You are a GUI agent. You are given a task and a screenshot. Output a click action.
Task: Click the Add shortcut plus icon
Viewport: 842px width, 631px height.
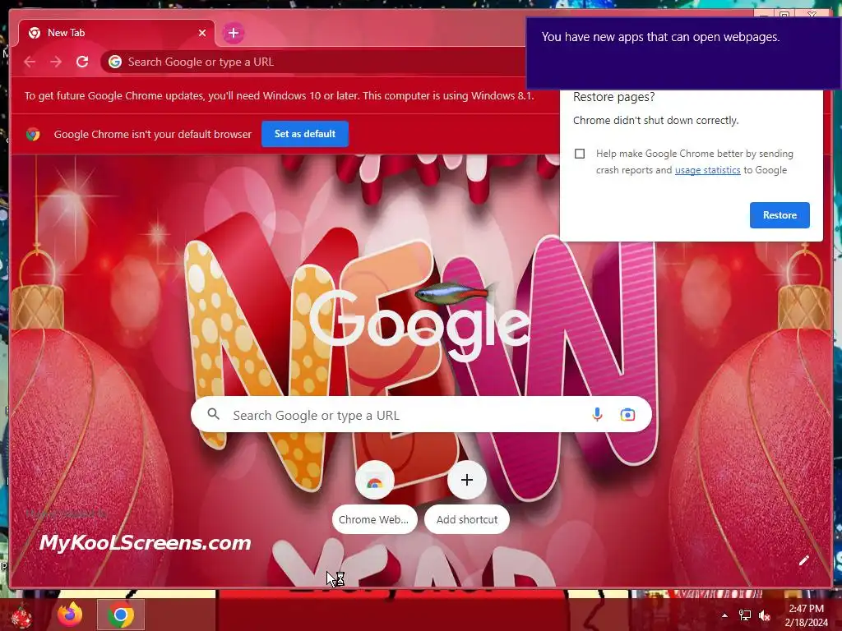[x=467, y=480]
